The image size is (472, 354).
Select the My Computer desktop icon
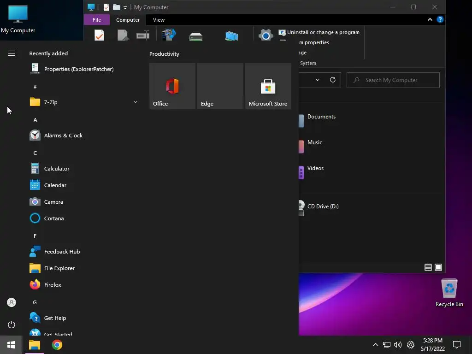pyautogui.click(x=18, y=19)
